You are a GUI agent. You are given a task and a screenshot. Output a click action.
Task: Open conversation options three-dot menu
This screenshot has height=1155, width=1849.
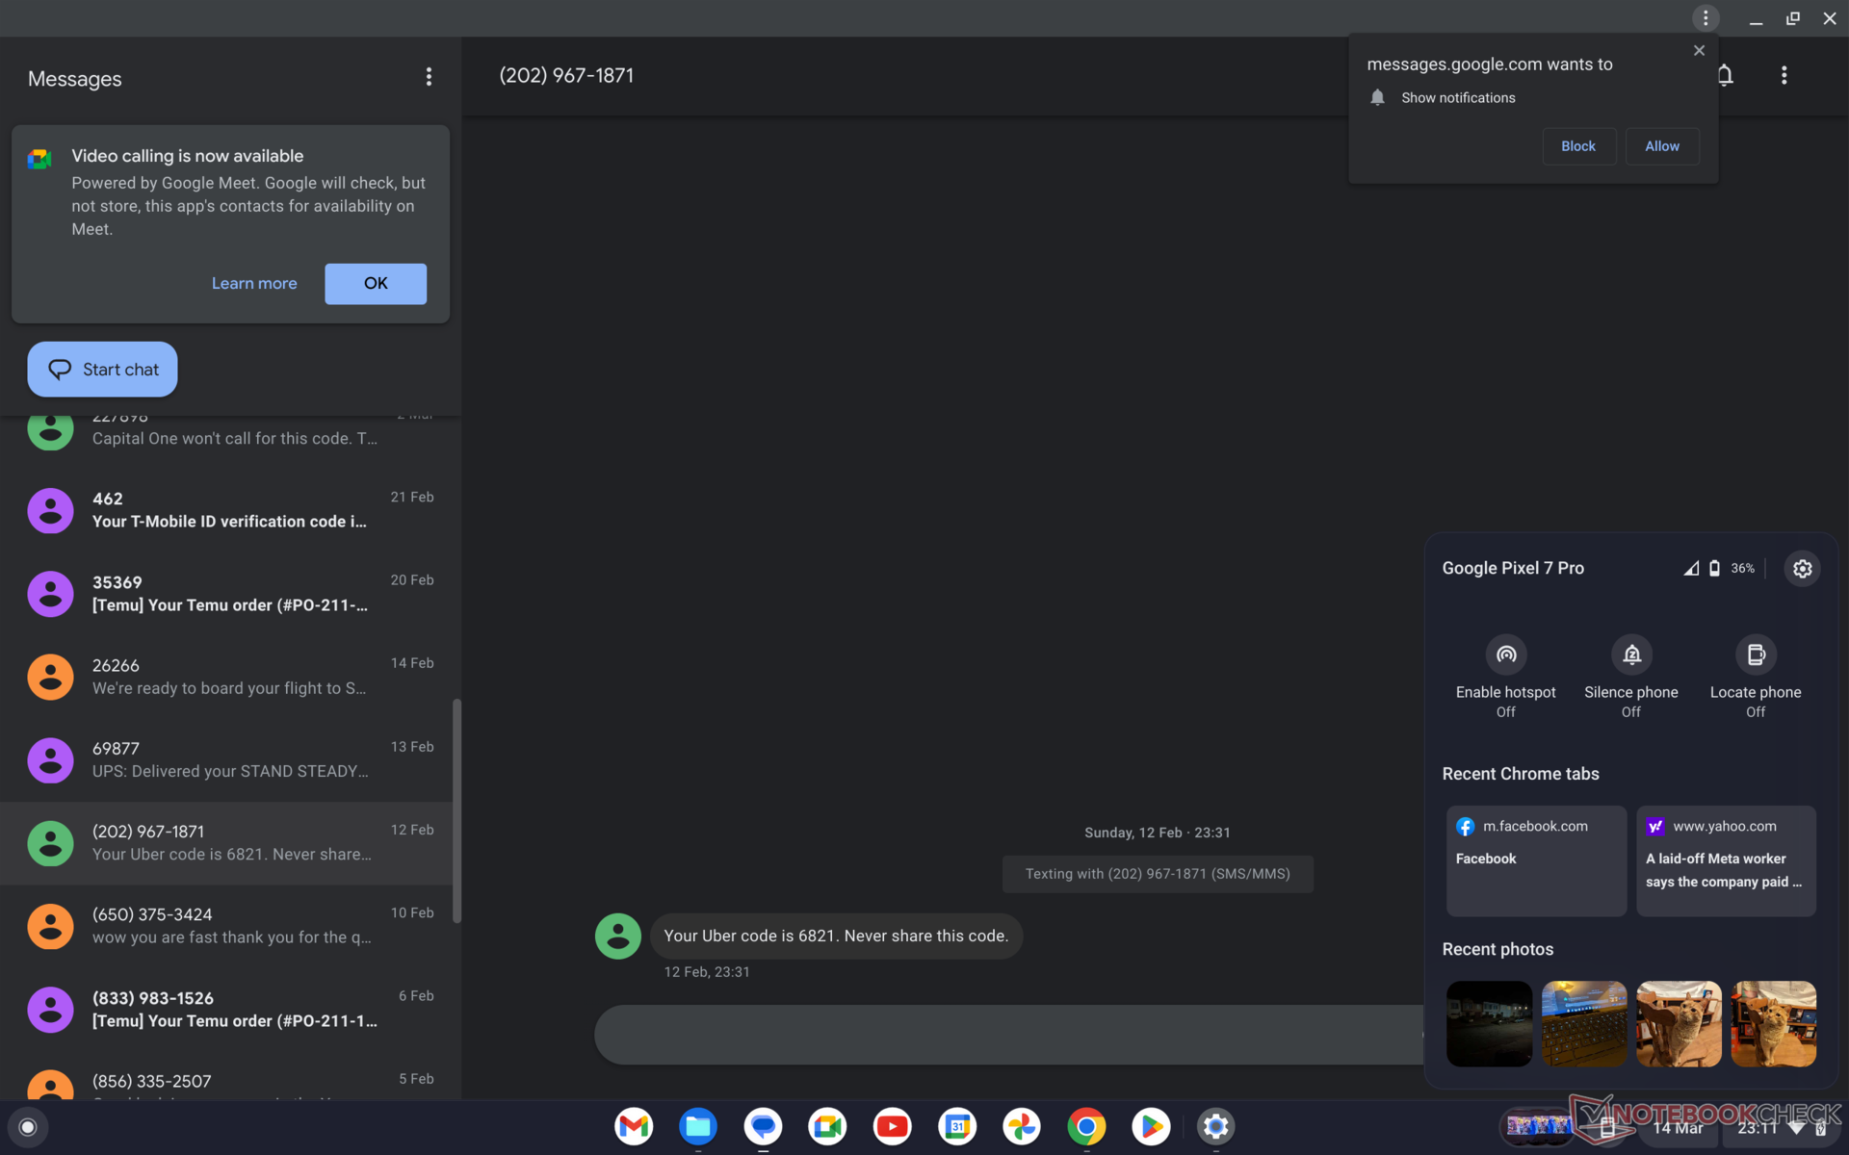[x=1784, y=75]
